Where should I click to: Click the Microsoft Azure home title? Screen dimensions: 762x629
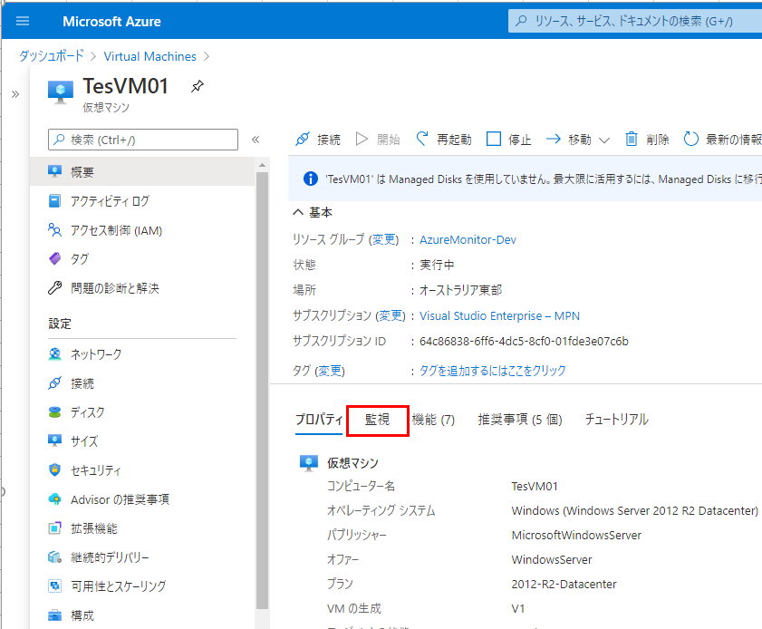(x=111, y=22)
